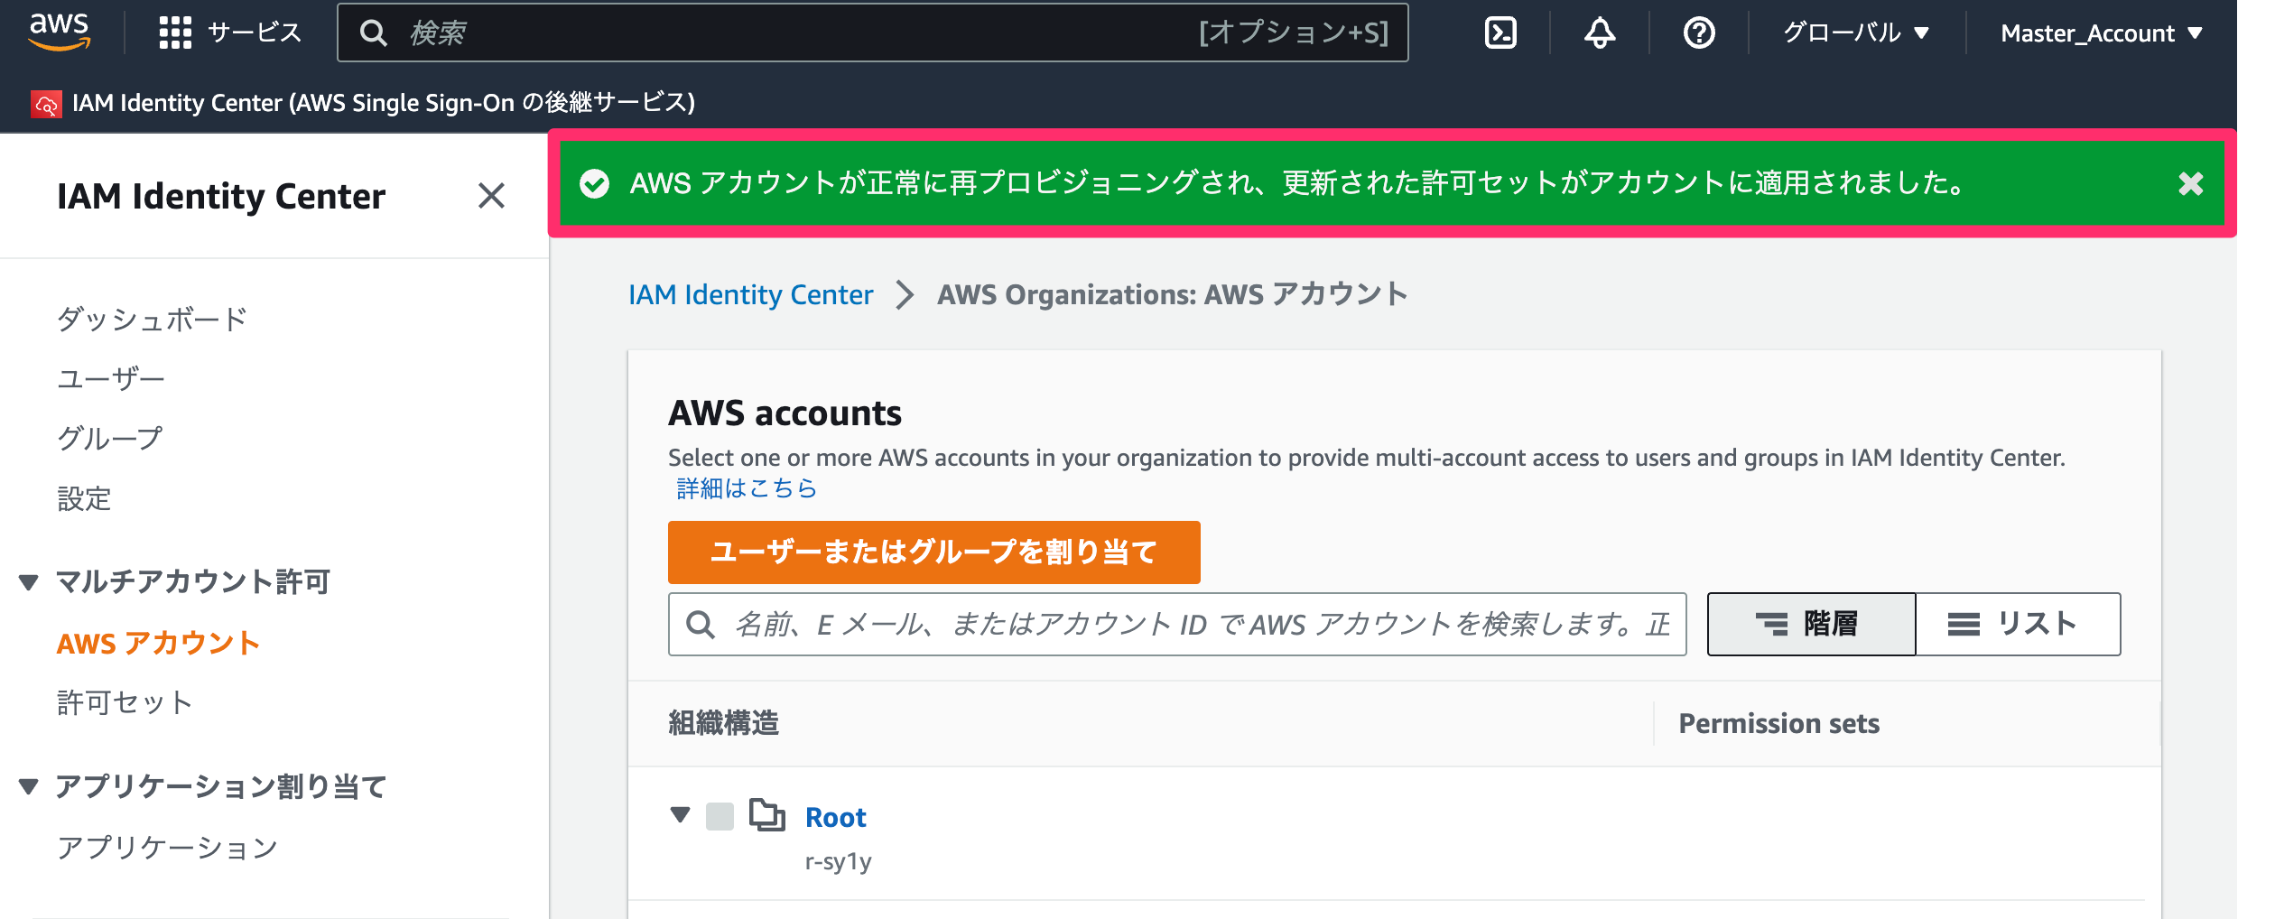Click ユーザーまたはグループを割り当て button
This screenshot has width=2275, height=919.
coord(933,552)
